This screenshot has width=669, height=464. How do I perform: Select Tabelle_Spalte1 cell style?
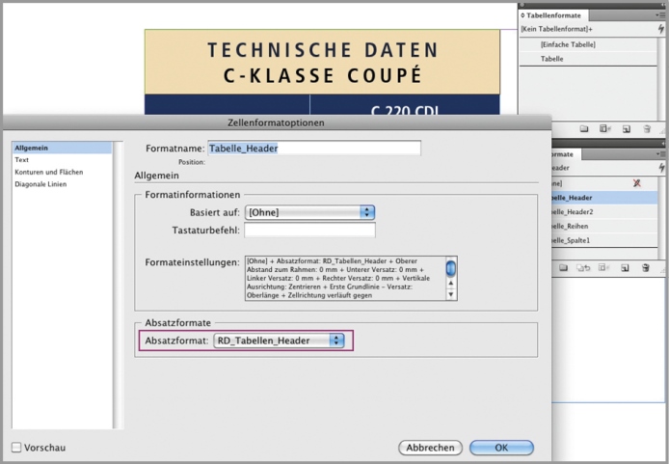point(604,240)
